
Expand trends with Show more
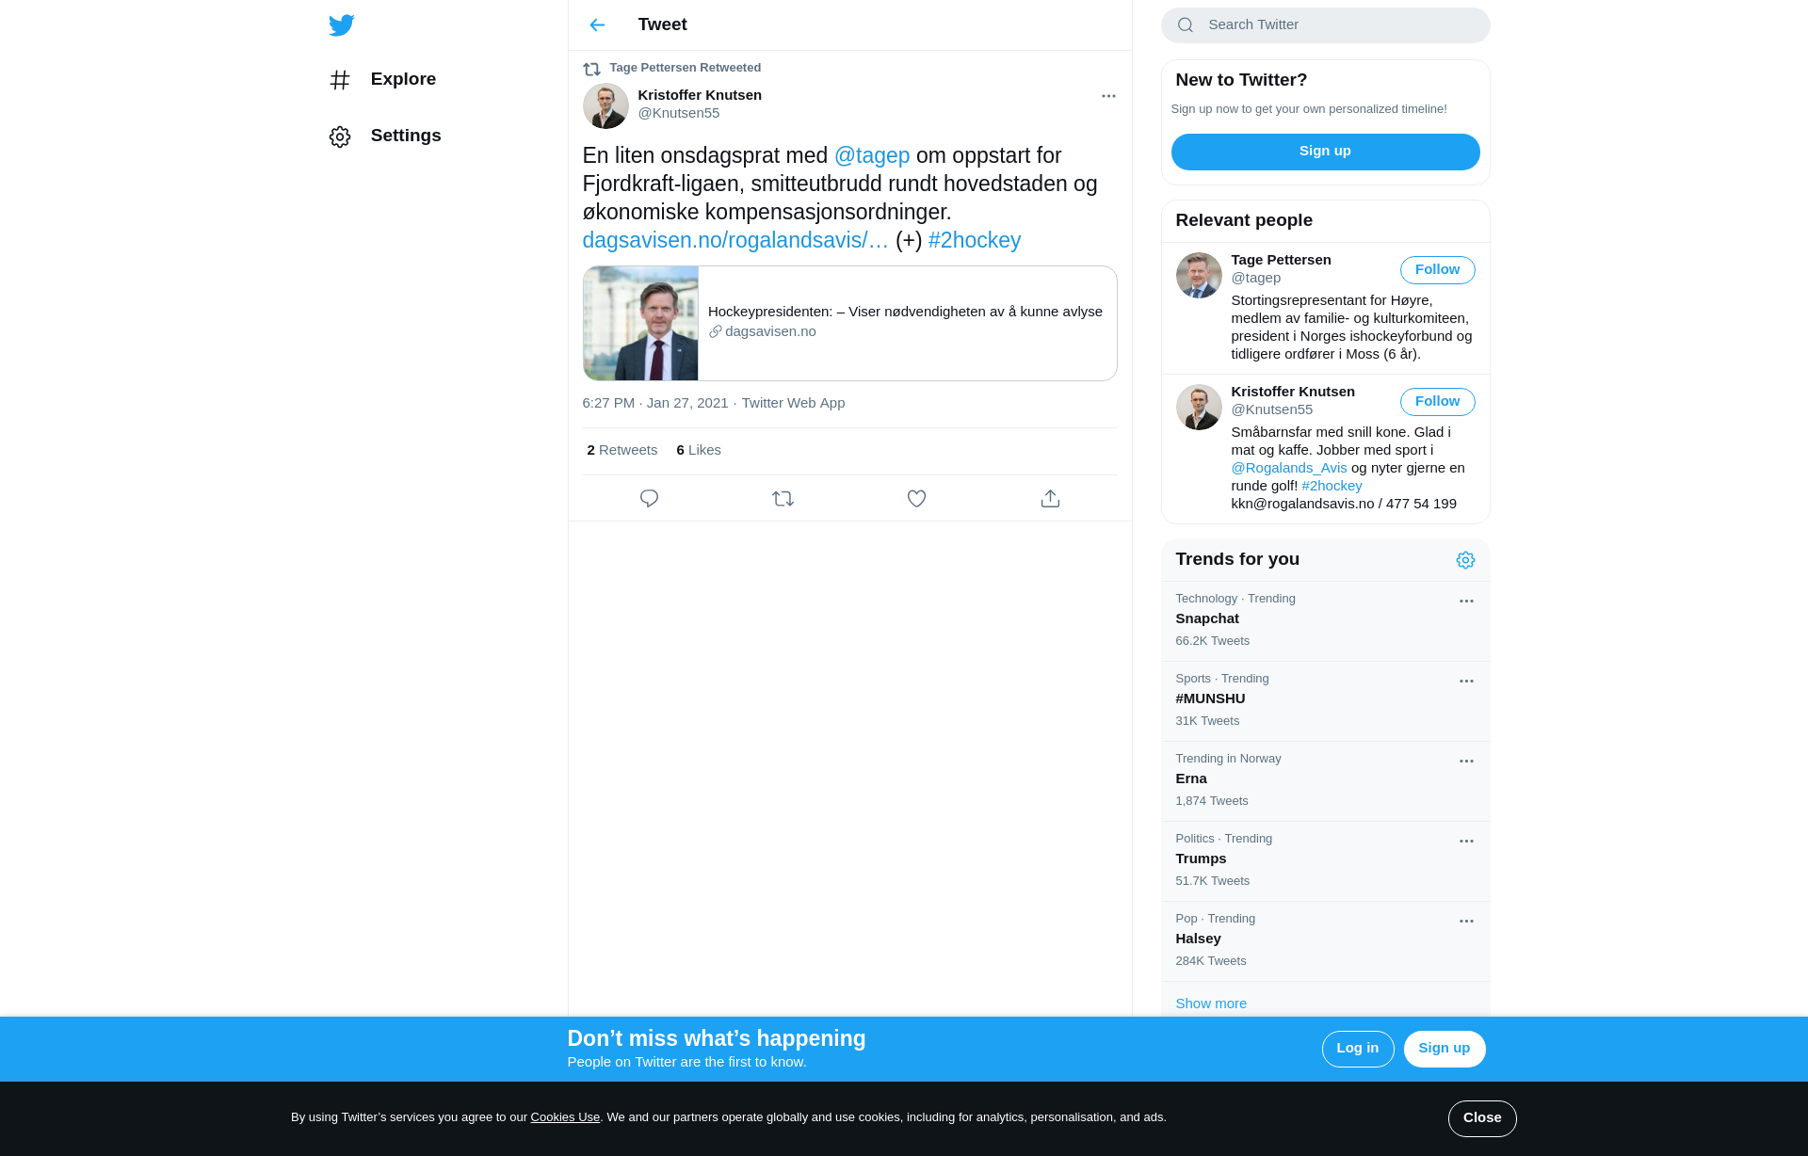coord(1211,1003)
